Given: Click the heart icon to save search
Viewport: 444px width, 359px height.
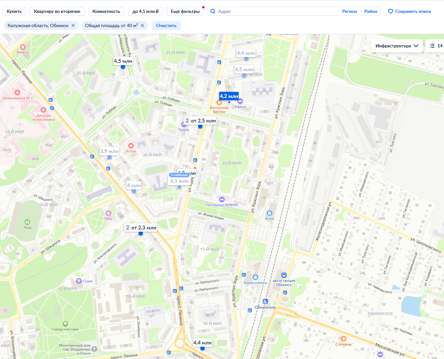Looking at the screenshot, I should coord(390,11).
